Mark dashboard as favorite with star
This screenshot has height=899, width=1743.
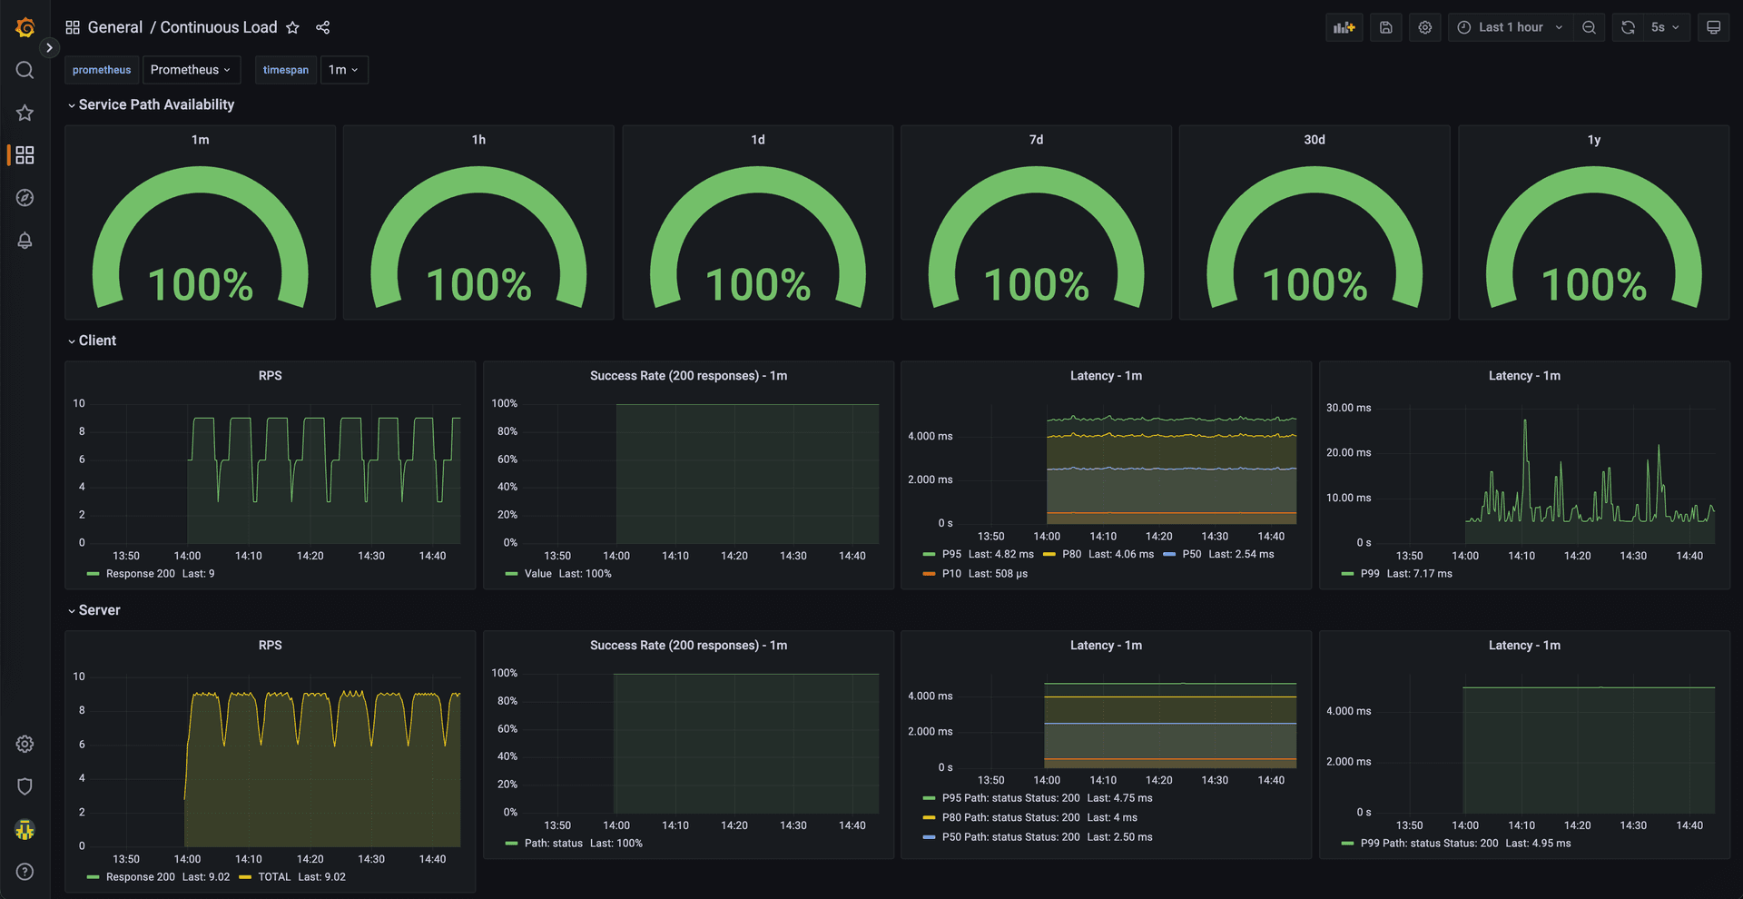click(x=292, y=27)
